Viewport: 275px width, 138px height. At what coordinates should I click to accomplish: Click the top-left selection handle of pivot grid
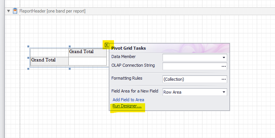(28, 46)
